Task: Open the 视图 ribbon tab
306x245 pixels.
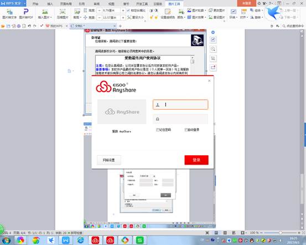Action: tap(111, 4)
